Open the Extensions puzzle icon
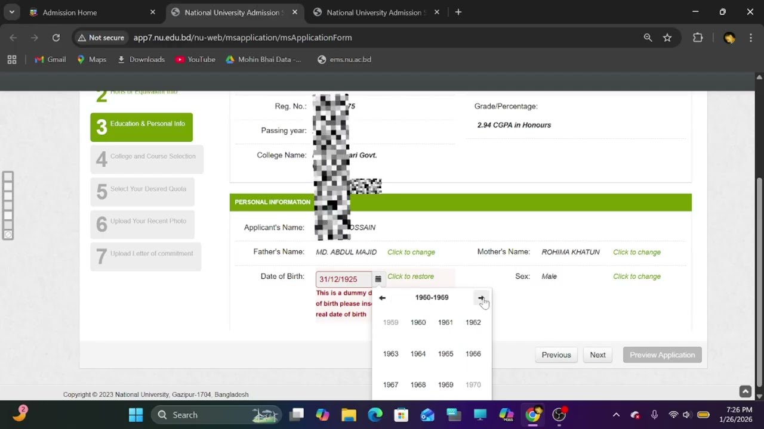 [698, 38]
